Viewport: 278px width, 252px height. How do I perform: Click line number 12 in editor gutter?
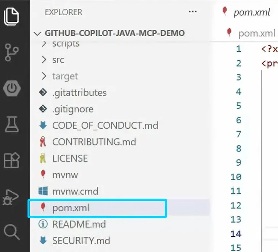236,205
